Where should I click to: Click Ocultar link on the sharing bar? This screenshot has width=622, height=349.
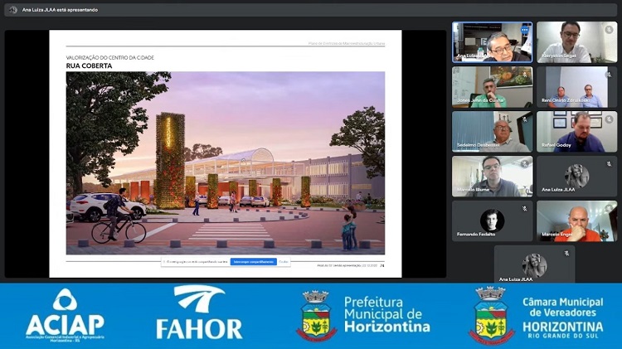[x=284, y=261]
